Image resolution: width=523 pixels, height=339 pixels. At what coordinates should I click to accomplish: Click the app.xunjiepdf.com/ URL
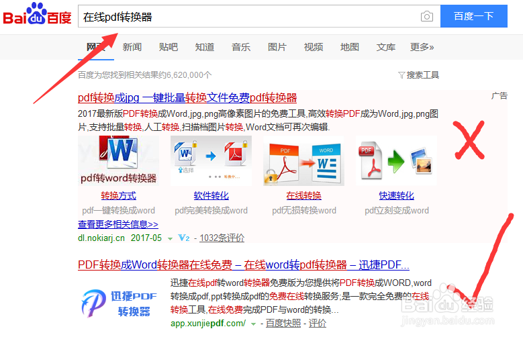point(208,324)
